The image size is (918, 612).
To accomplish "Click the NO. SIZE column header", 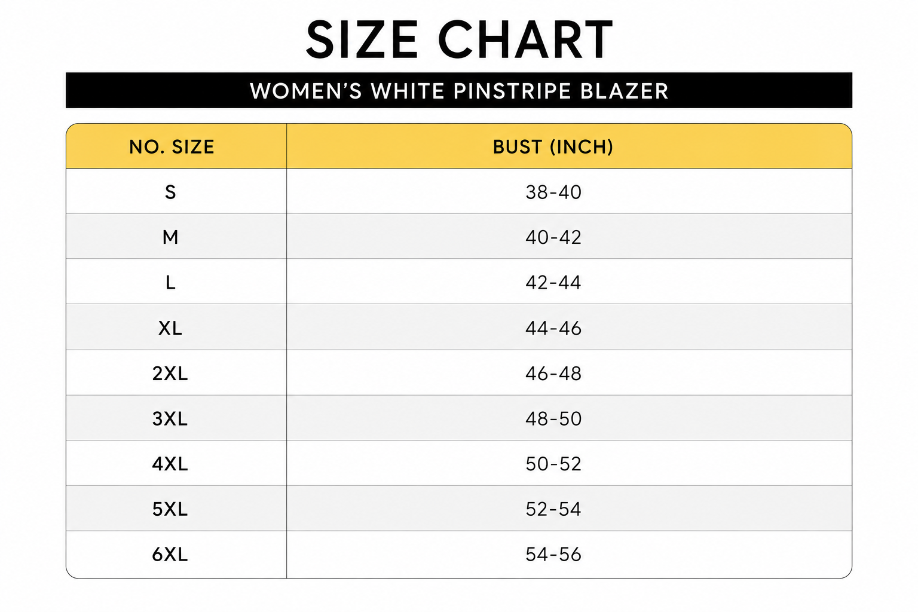I will pos(172,147).
